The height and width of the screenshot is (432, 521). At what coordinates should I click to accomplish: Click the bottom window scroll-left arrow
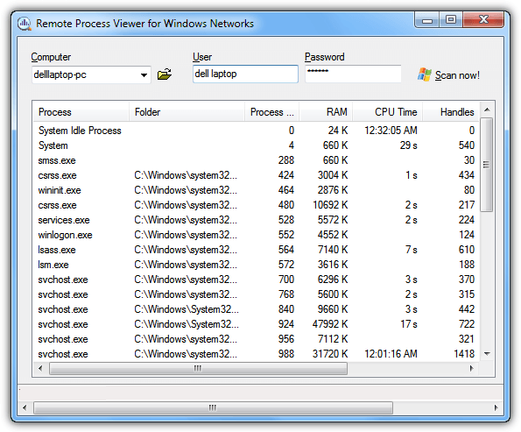[x=25, y=407]
